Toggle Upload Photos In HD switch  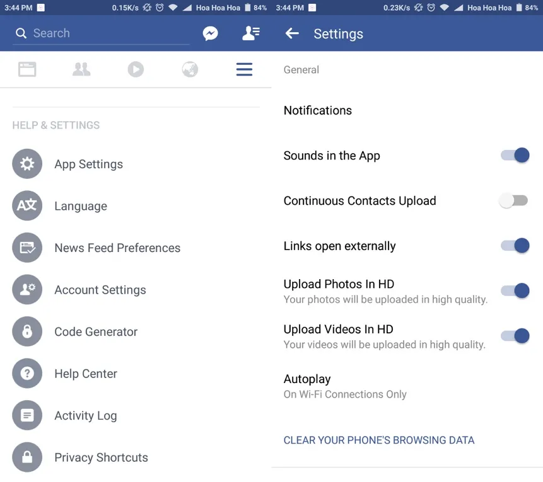pyautogui.click(x=515, y=290)
